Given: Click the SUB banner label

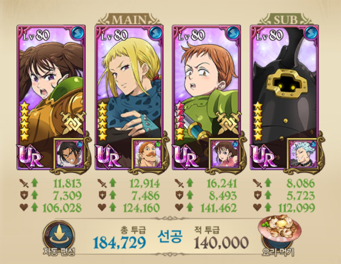Looking at the screenshot, I should [285, 19].
